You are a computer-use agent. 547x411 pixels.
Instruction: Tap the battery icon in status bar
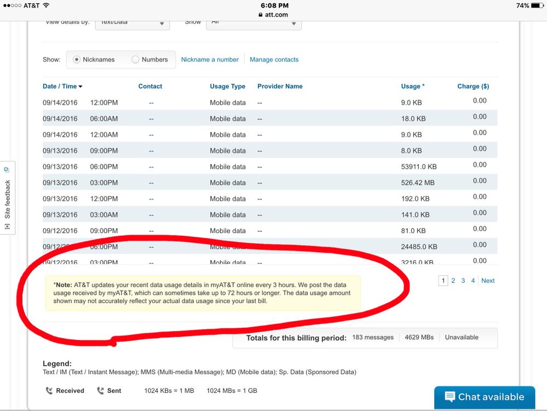538,5
